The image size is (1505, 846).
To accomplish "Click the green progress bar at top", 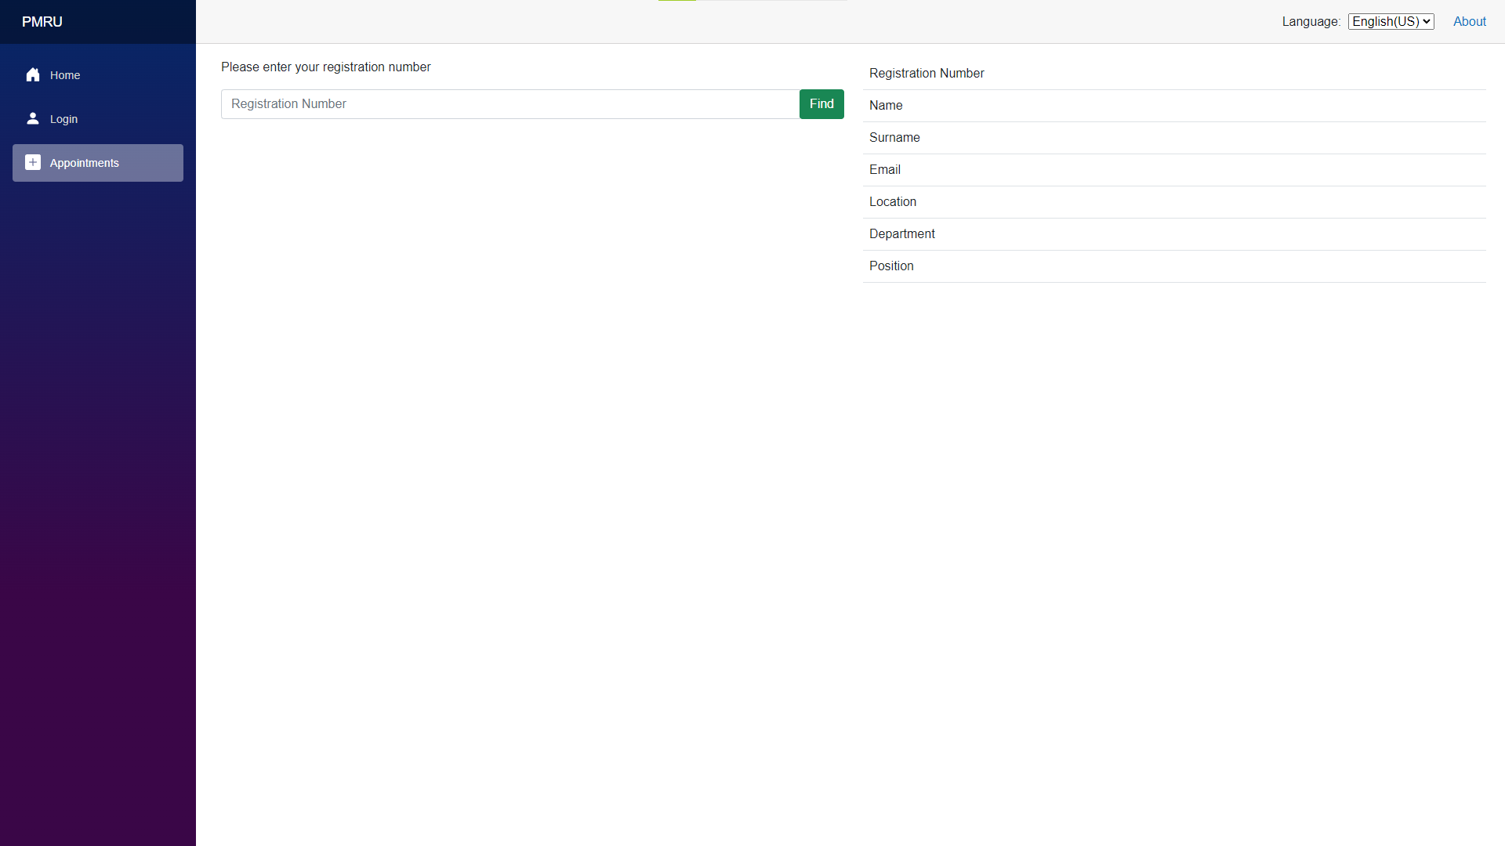I will [677, 1].
